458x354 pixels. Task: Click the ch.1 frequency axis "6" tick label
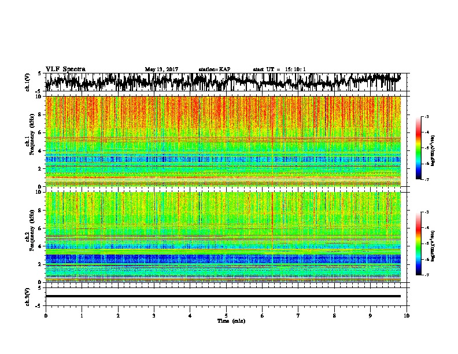[x=40, y=132]
